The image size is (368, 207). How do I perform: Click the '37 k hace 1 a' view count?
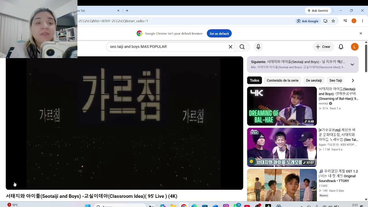(330, 108)
